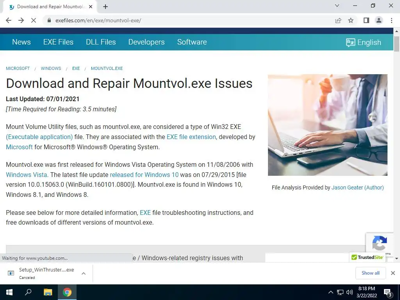The height and width of the screenshot is (300, 400).
Task: Click the language translate icon
Action: [350, 42]
